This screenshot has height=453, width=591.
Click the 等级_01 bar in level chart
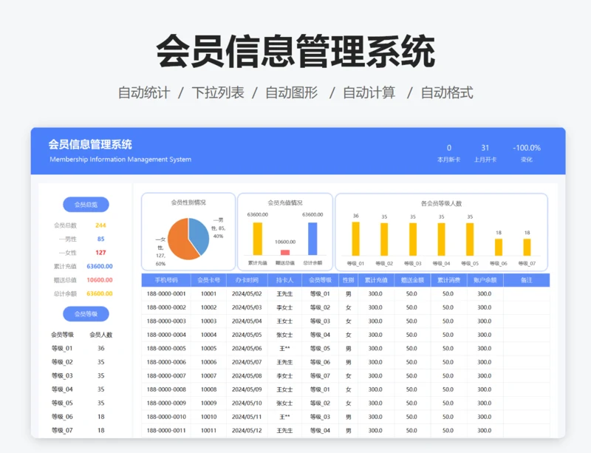[355, 239]
